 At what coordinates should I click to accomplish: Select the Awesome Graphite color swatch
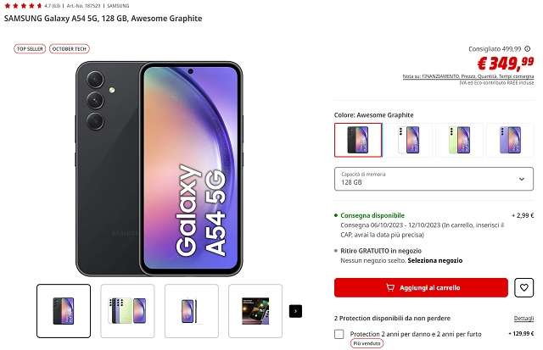click(358, 140)
